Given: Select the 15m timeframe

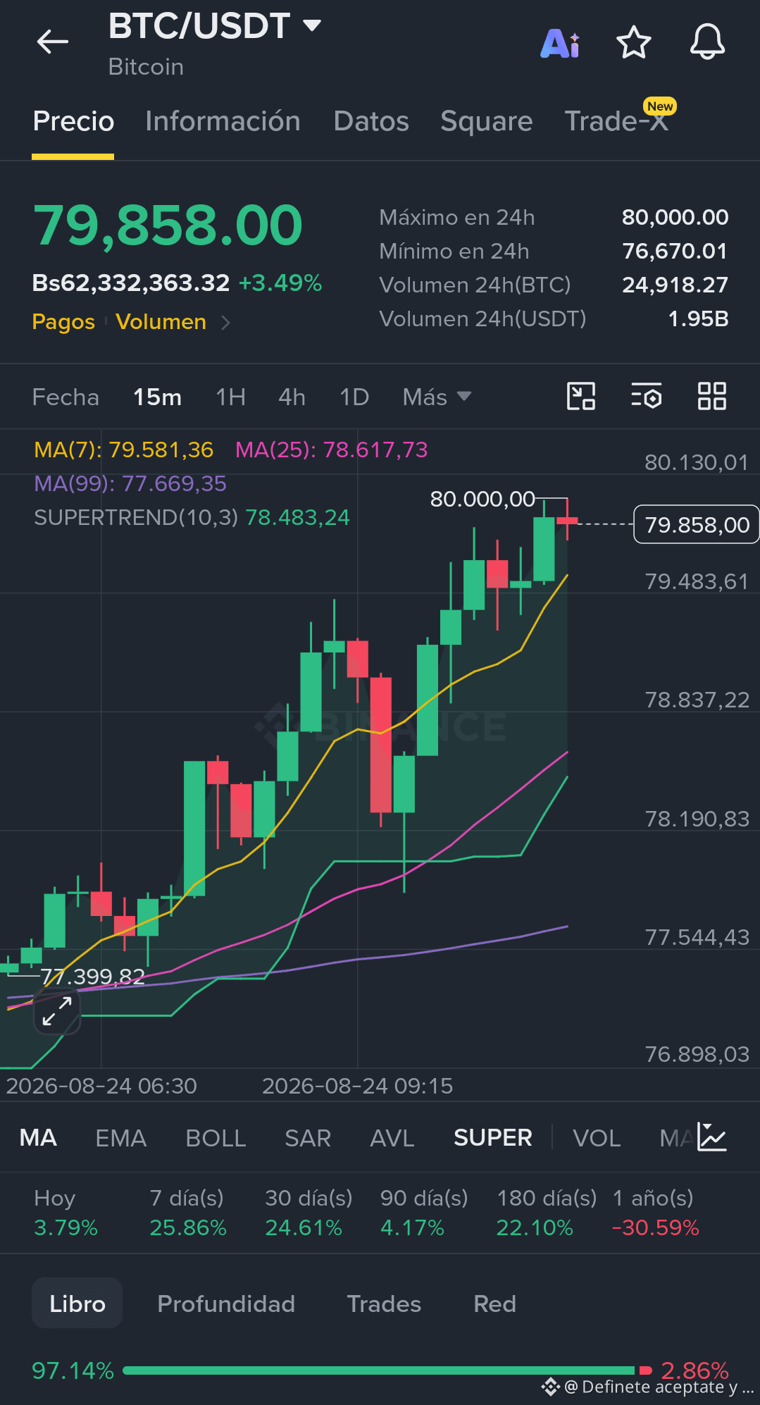Looking at the screenshot, I should pyautogui.click(x=158, y=397).
